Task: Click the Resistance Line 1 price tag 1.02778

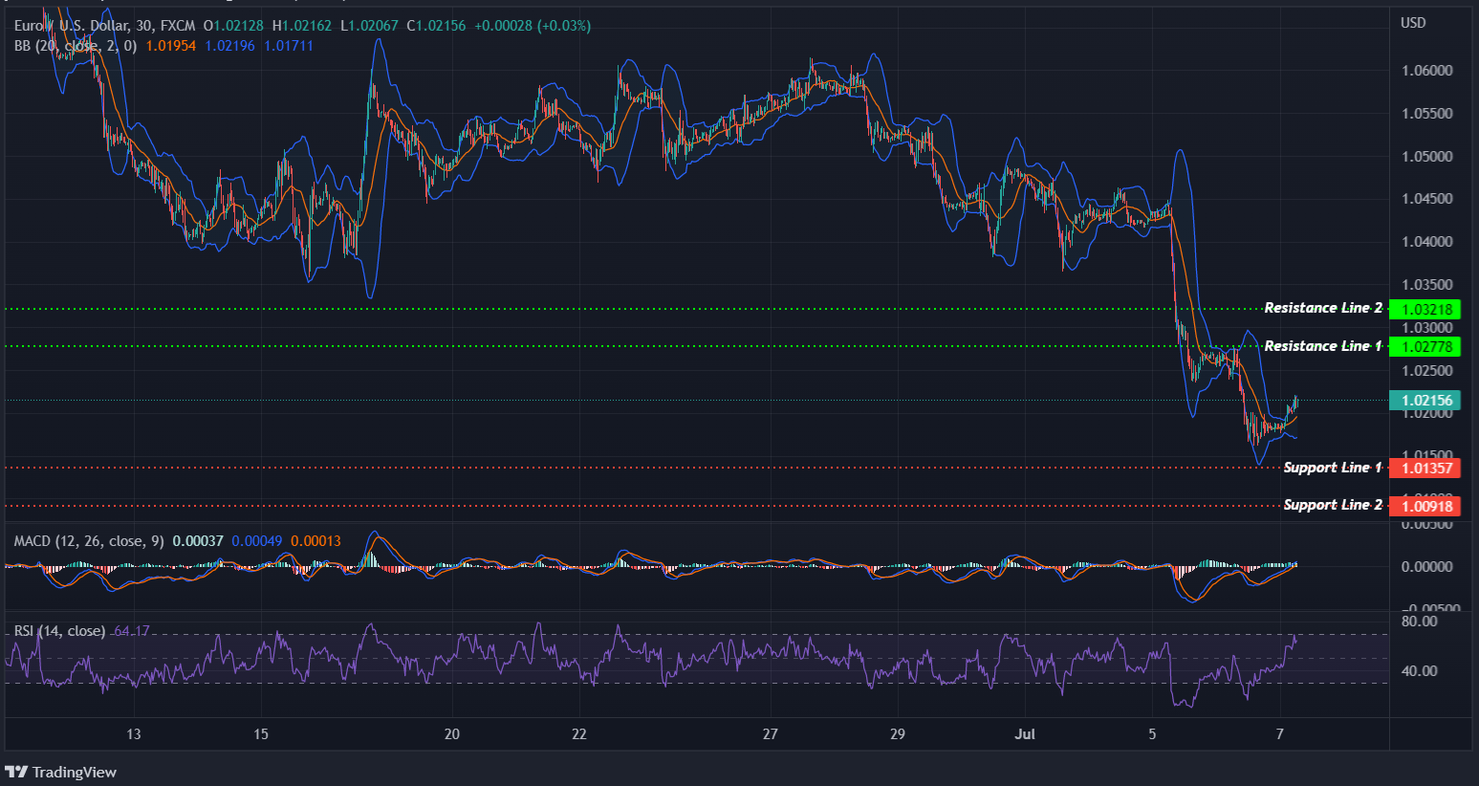Action: tap(1425, 347)
